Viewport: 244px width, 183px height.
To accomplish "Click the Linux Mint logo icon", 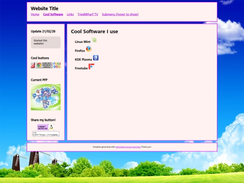I will pos(94,40).
